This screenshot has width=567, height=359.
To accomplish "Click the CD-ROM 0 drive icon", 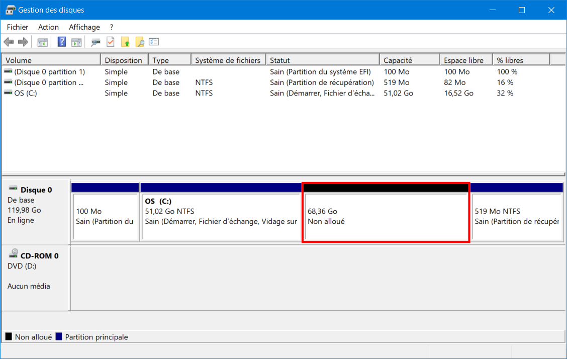I will (x=14, y=253).
